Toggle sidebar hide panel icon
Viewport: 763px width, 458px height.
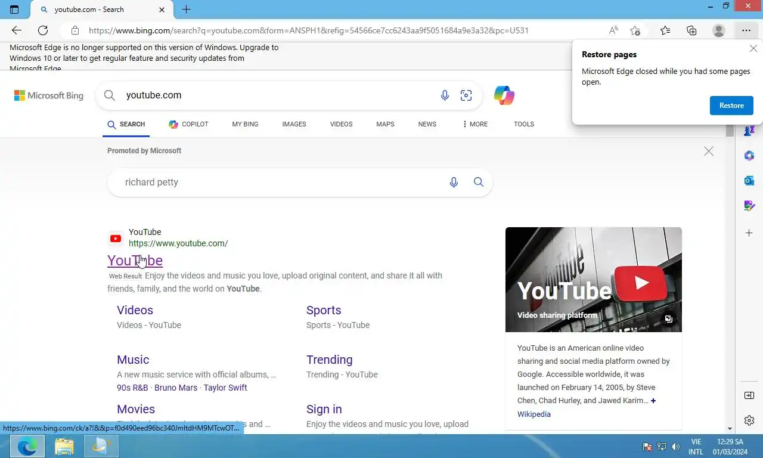(x=749, y=395)
